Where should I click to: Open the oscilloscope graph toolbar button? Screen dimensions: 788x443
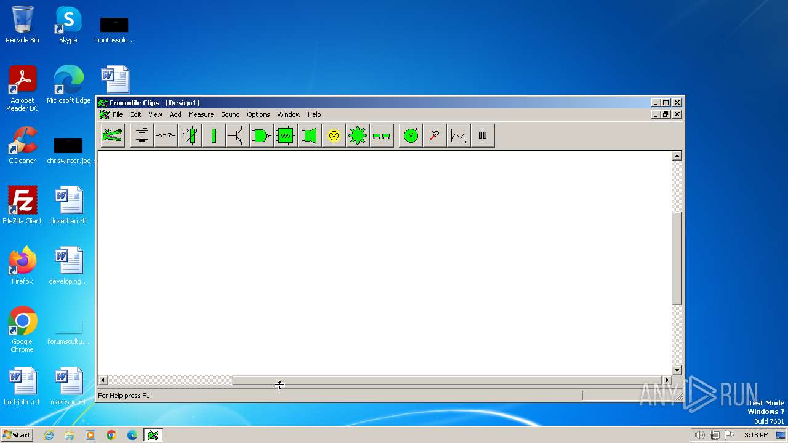tap(459, 135)
